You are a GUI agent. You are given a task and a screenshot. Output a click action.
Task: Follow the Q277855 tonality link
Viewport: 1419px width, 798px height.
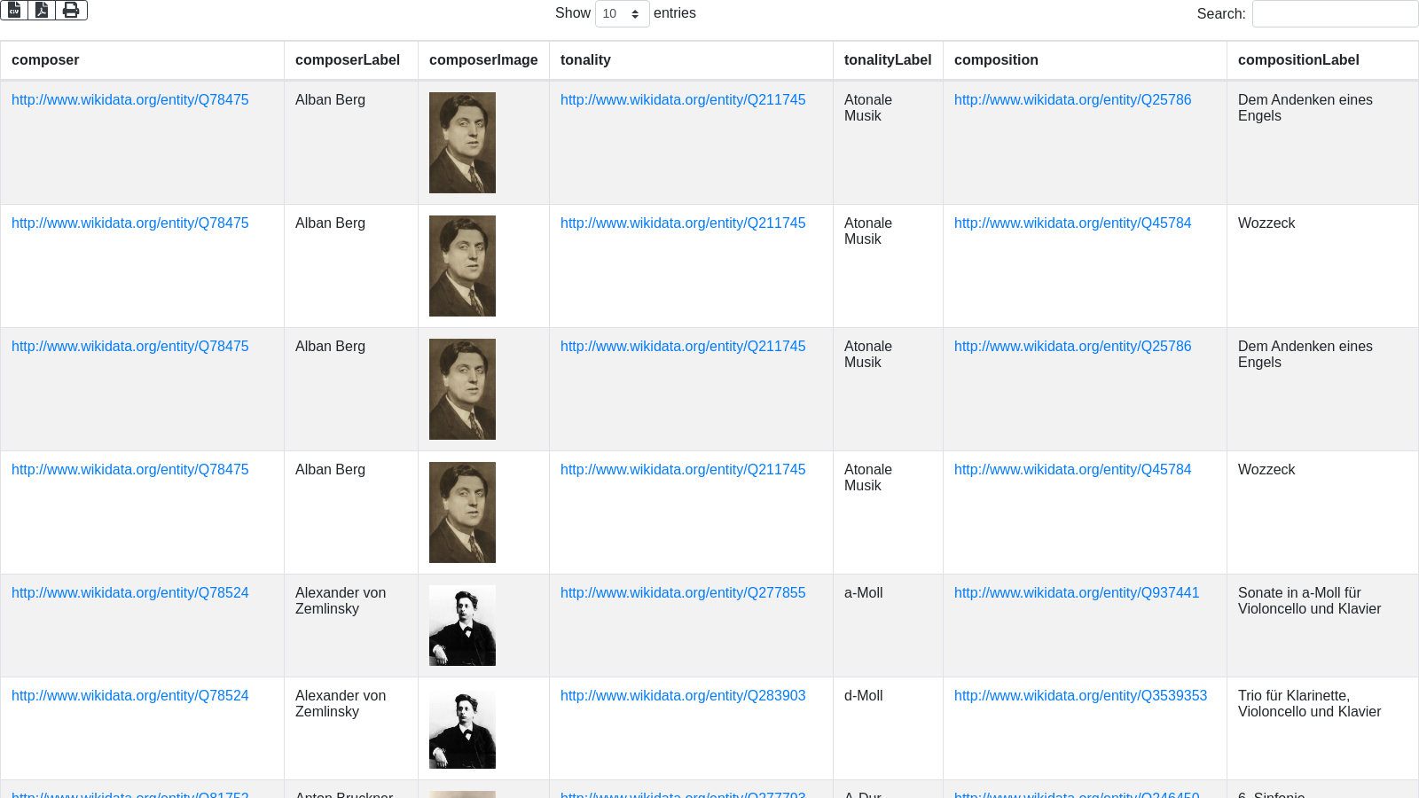[x=682, y=593]
